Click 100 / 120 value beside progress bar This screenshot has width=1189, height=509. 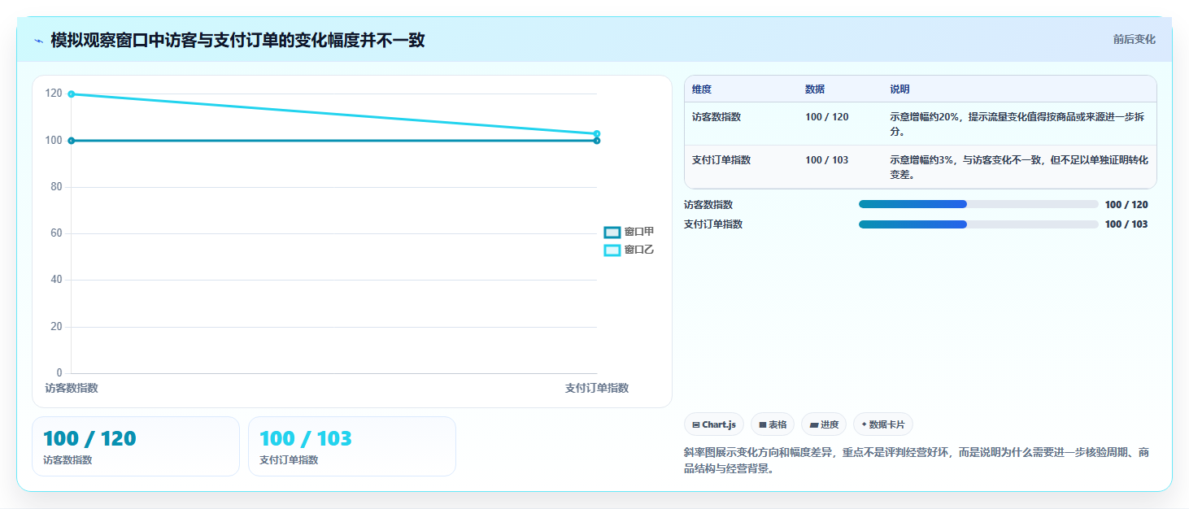pyautogui.click(x=1126, y=205)
